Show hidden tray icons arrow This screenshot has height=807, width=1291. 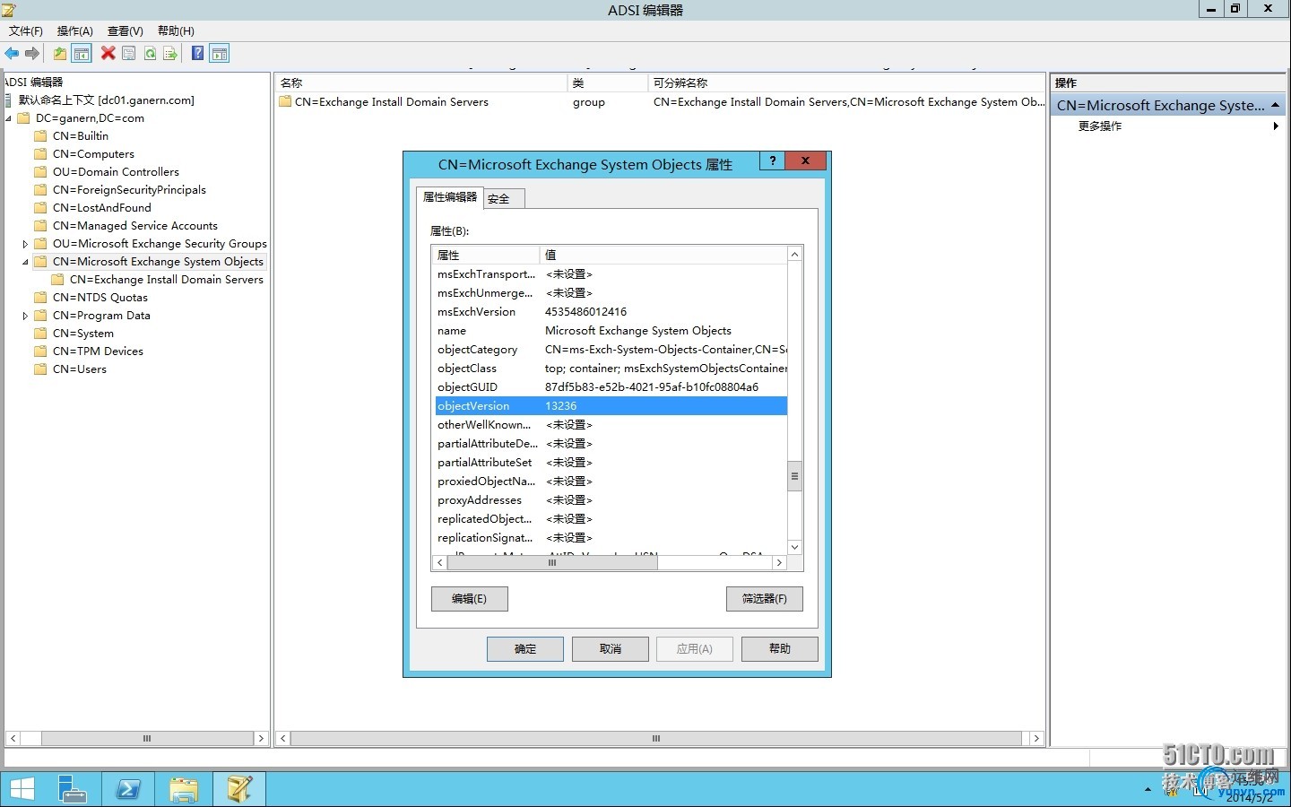coord(1148,790)
